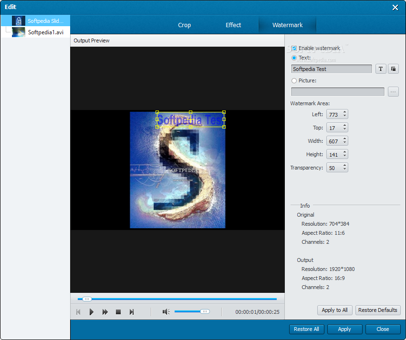
Task: Click the Width value field 607
Action: (x=334, y=141)
